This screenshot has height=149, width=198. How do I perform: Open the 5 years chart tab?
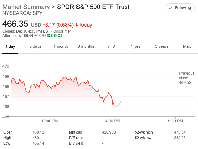(162, 46)
